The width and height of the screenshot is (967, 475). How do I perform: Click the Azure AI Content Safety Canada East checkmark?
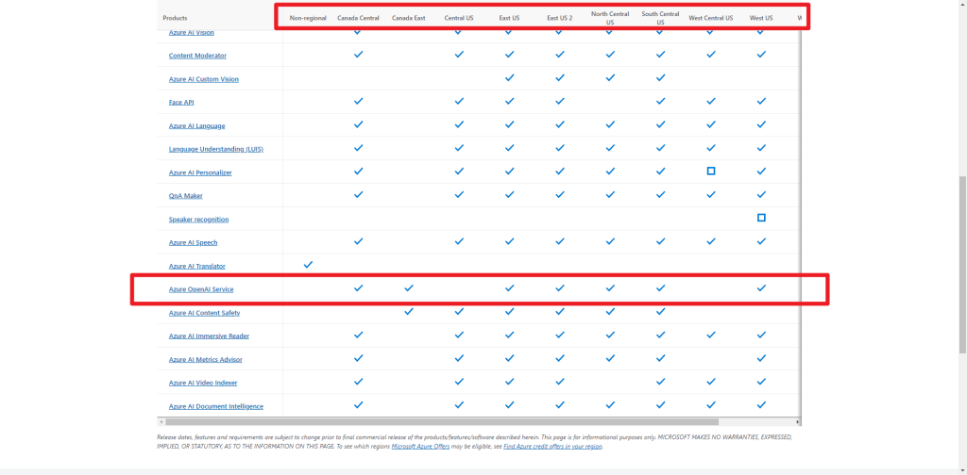pos(409,311)
